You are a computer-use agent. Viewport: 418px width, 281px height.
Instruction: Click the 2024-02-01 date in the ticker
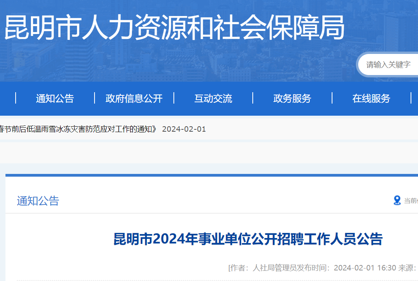(x=184, y=129)
